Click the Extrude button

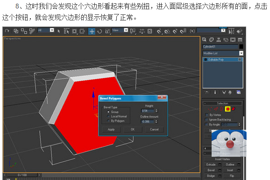point(211,165)
